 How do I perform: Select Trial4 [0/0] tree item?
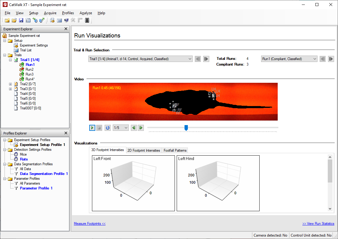[28, 94]
